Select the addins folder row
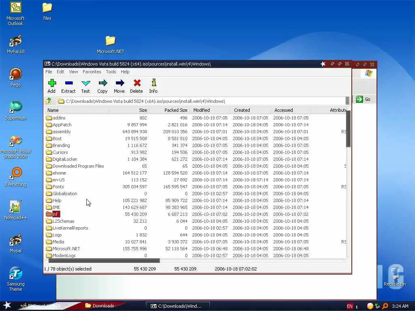The image size is (415, 311). tap(195, 118)
